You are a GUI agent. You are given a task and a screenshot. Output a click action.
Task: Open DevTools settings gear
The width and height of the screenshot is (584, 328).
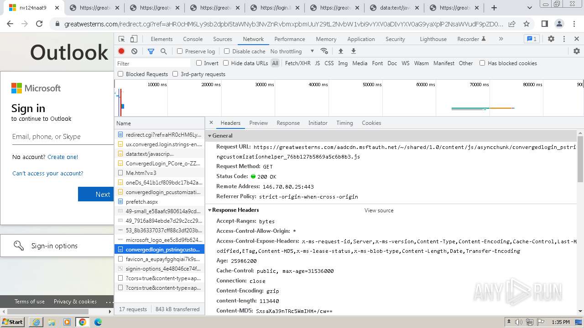(551, 39)
